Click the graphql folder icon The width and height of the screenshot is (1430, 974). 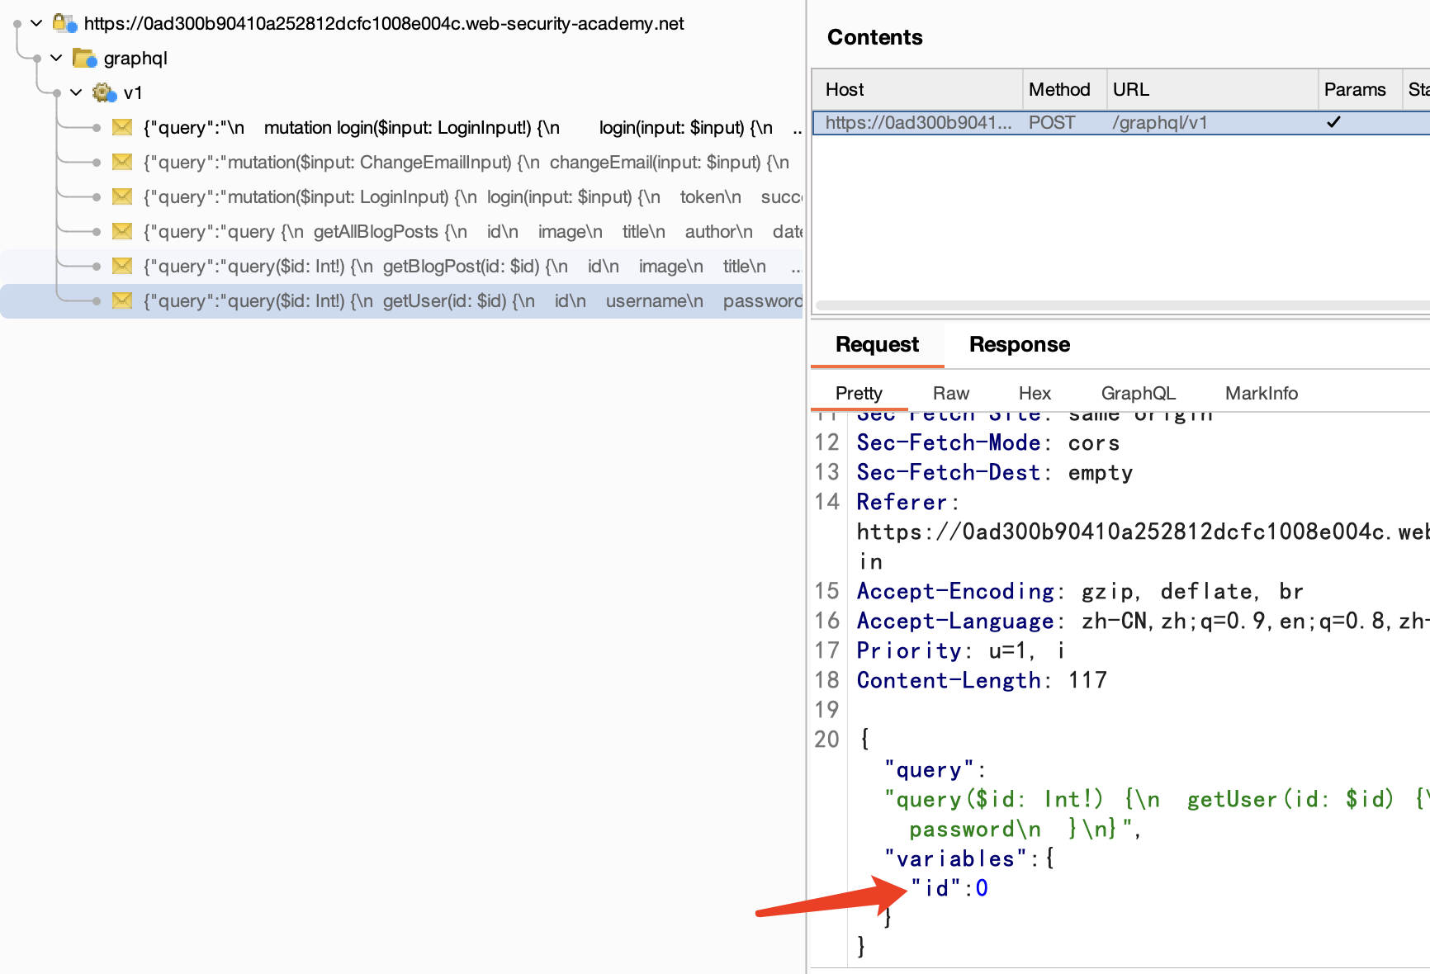(84, 58)
